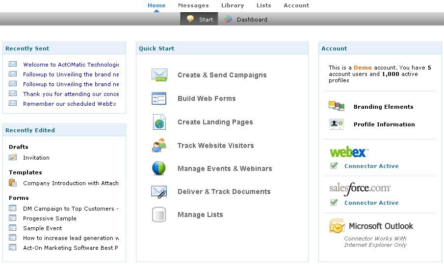Click the Microsoft Outlook icon
The image size is (444, 264).
coord(337,226)
